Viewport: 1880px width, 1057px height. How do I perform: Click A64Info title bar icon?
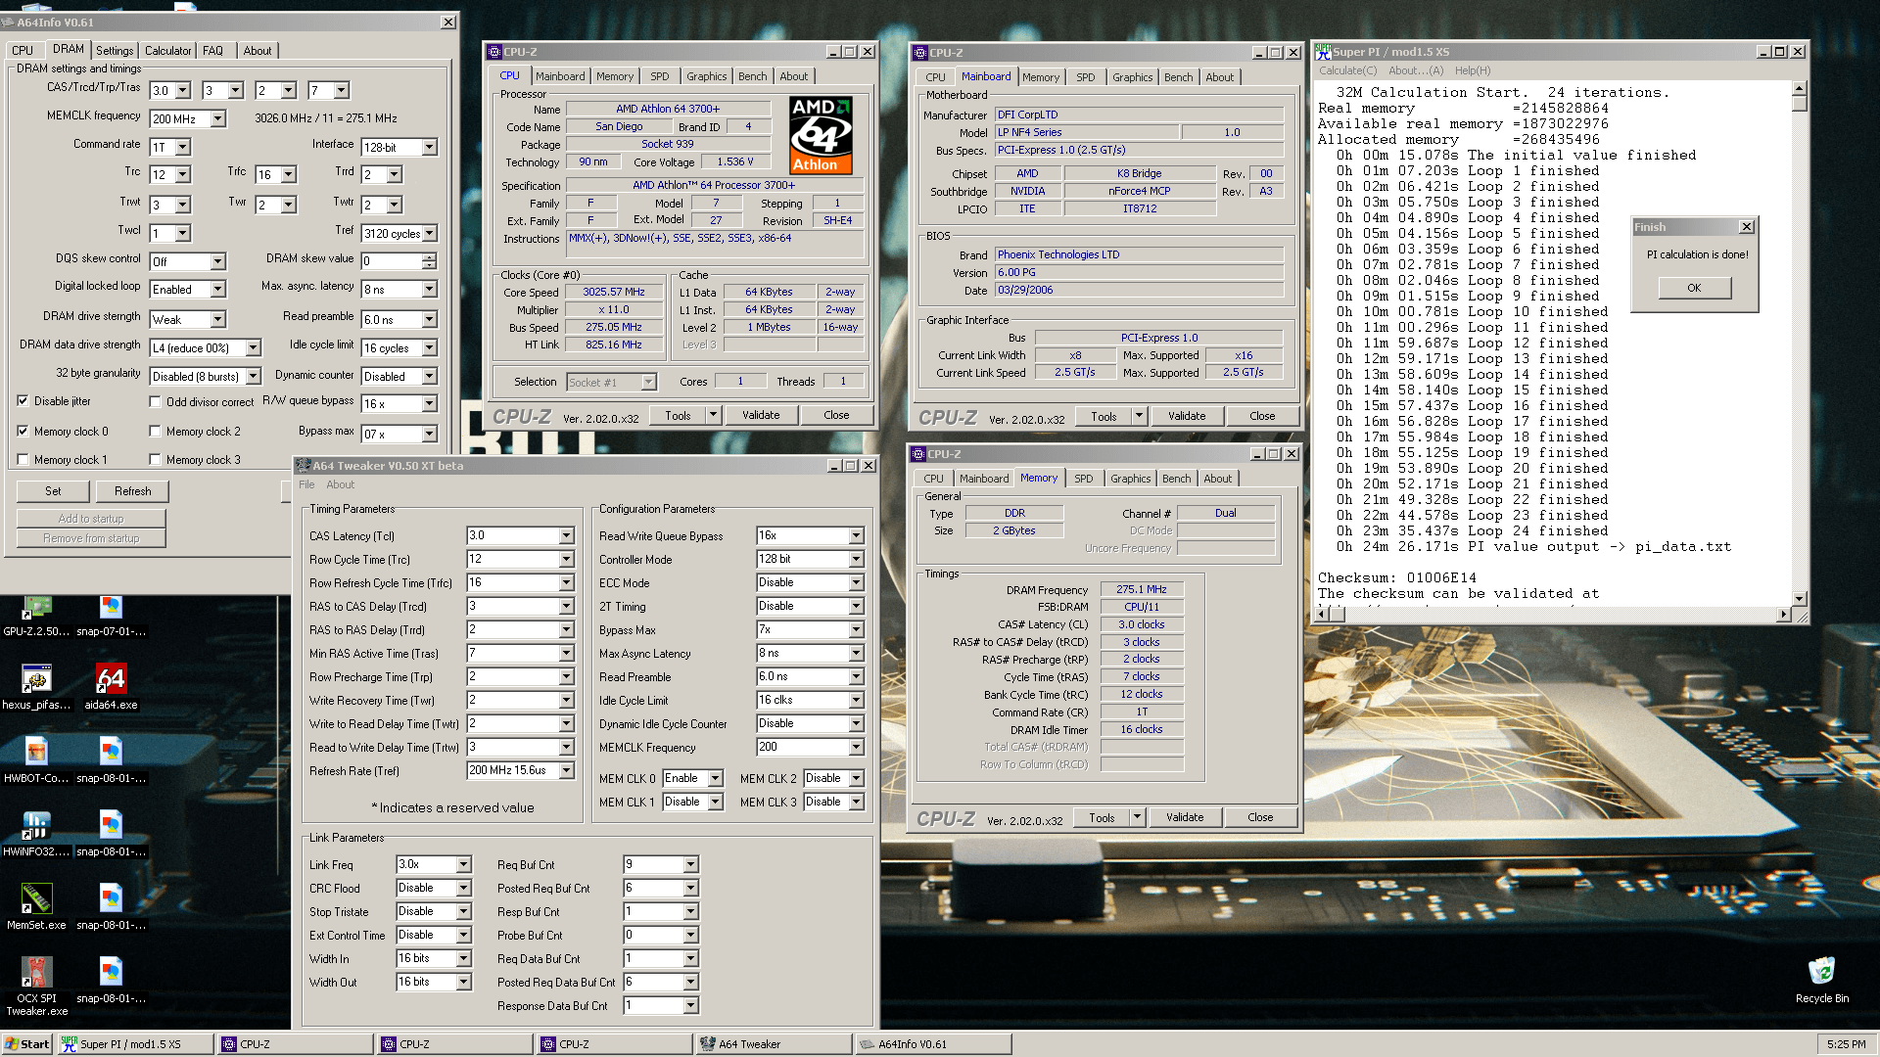8,22
